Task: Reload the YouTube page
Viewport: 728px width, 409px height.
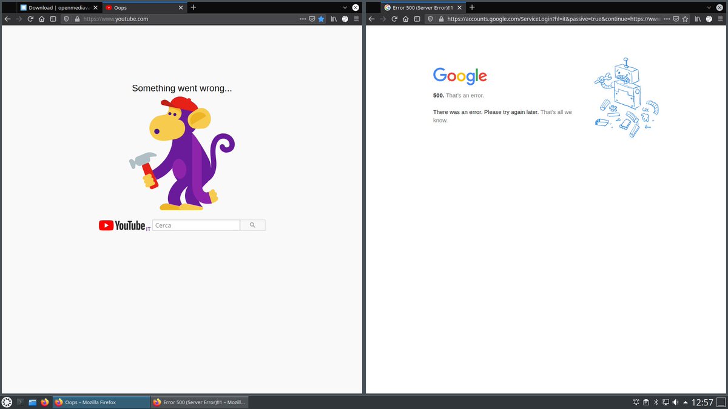Action: click(x=30, y=19)
